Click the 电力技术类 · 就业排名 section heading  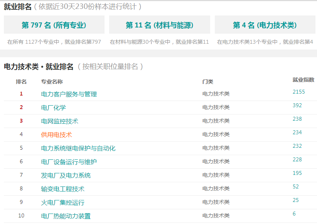pyautogui.click(x=39, y=67)
